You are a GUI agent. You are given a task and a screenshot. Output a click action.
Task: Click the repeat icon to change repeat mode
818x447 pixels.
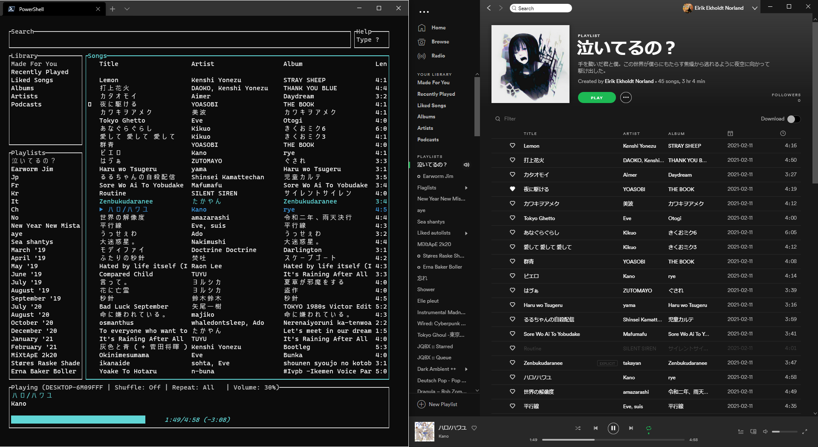click(x=649, y=428)
